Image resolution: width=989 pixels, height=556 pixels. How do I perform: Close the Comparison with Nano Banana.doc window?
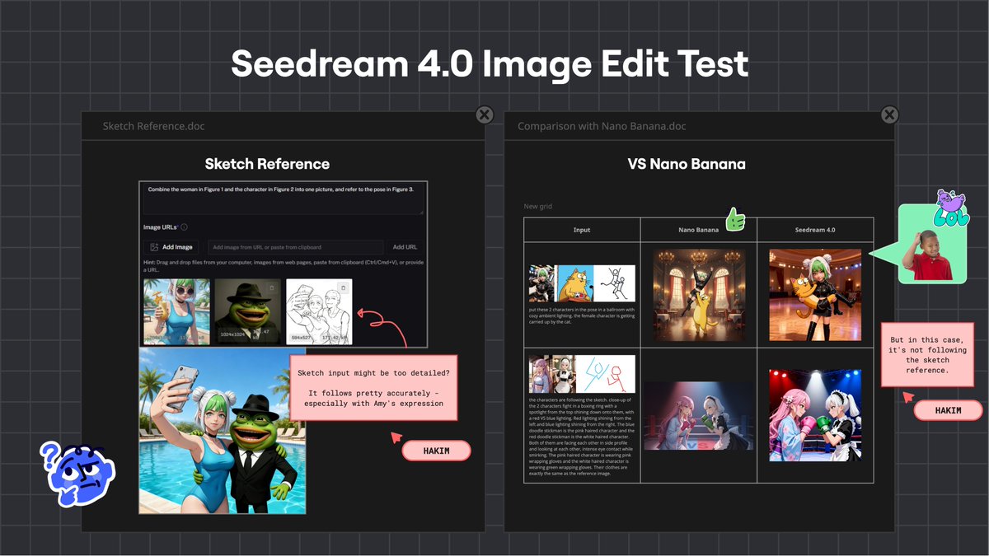click(888, 114)
